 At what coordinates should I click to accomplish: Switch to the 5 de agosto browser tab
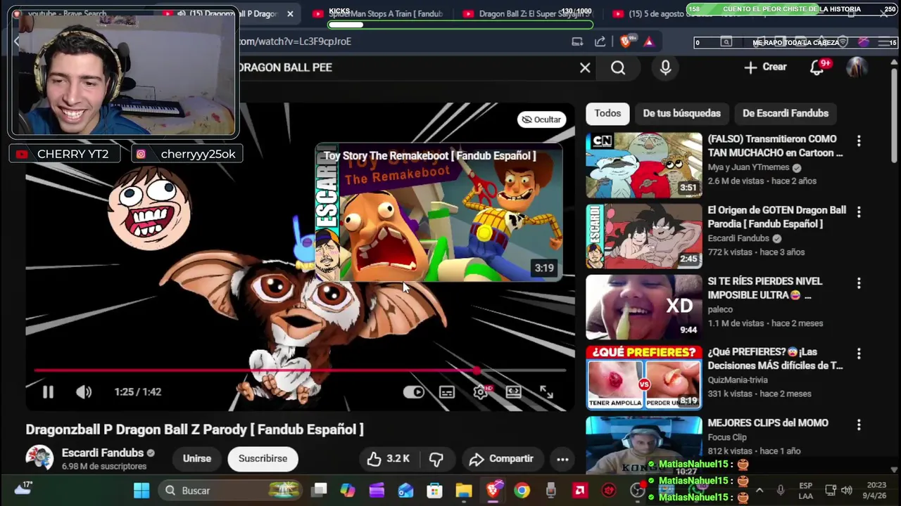669,14
